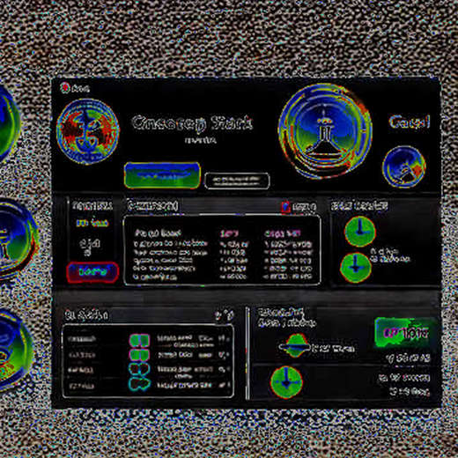Click the large circular tower emblem in the header
The height and width of the screenshot is (458, 458).
point(325,131)
